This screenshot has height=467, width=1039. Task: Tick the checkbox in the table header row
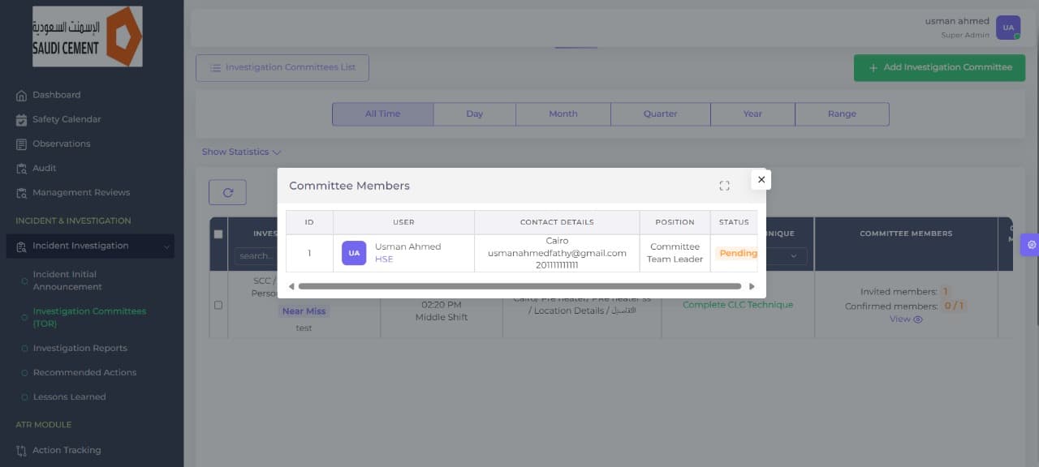click(x=218, y=233)
